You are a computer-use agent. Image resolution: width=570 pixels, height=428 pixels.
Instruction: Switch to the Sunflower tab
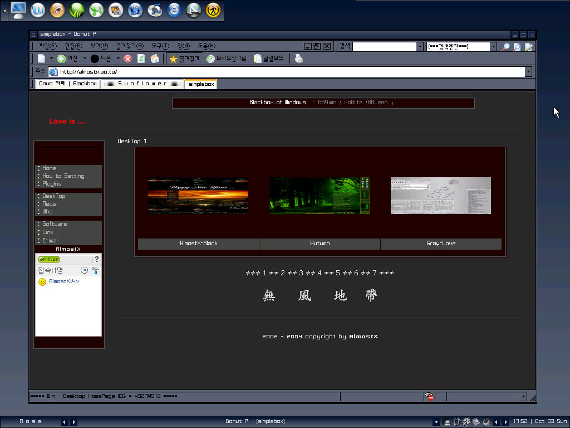click(142, 84)
